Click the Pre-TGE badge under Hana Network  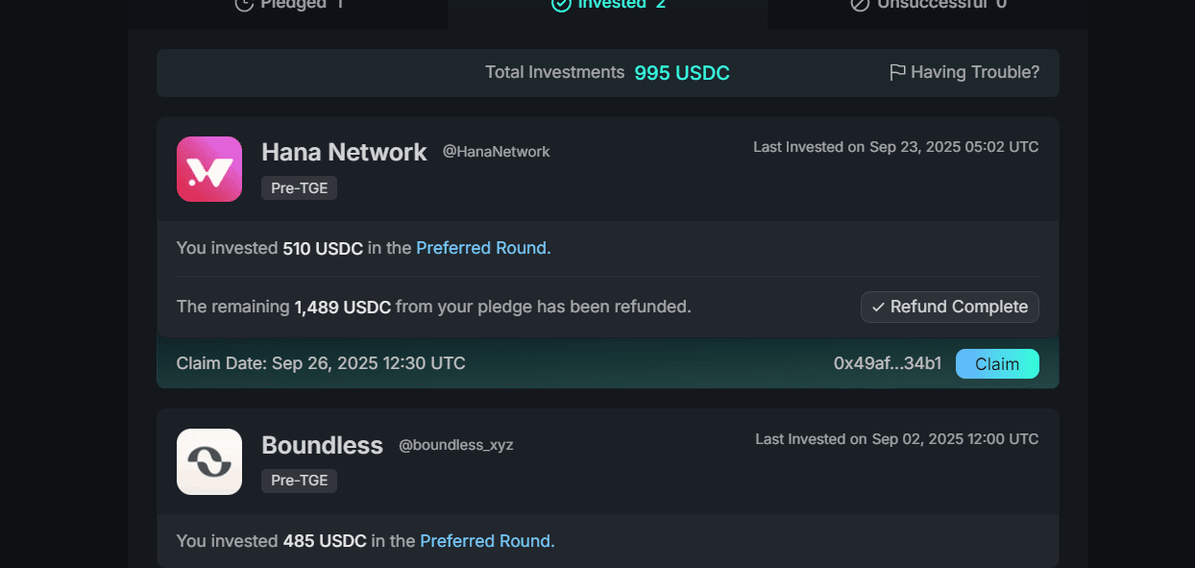[299, 188]
